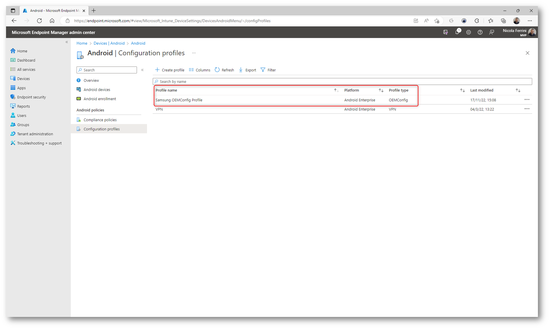Open Endpoint security section
Image resolution: width=550 pixels, height=329 pixels.
(x=31, y=97)
